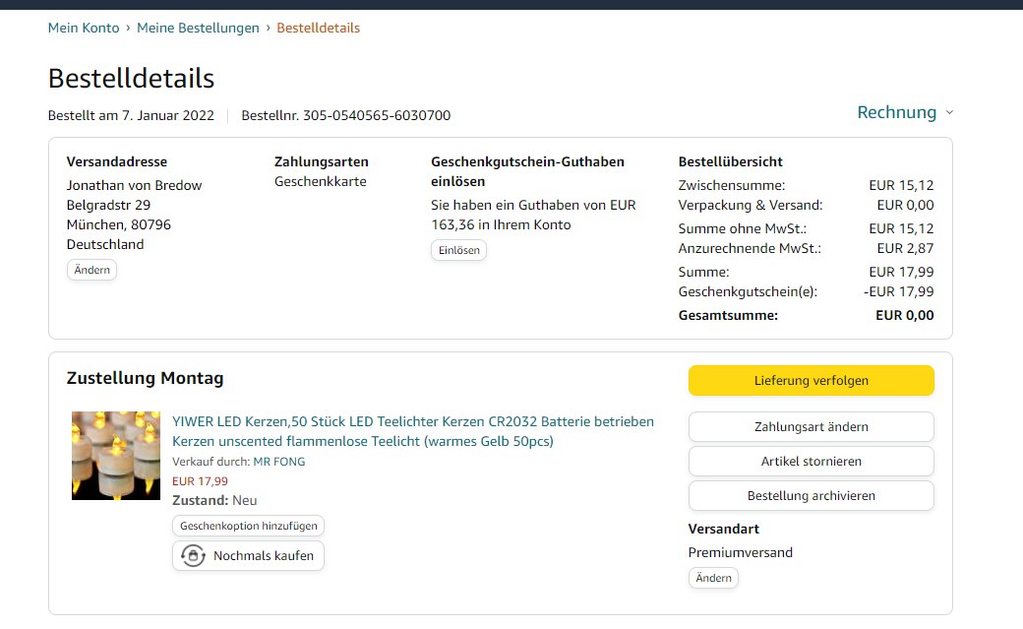Click Ändern under Versandart

coord(713,578)
